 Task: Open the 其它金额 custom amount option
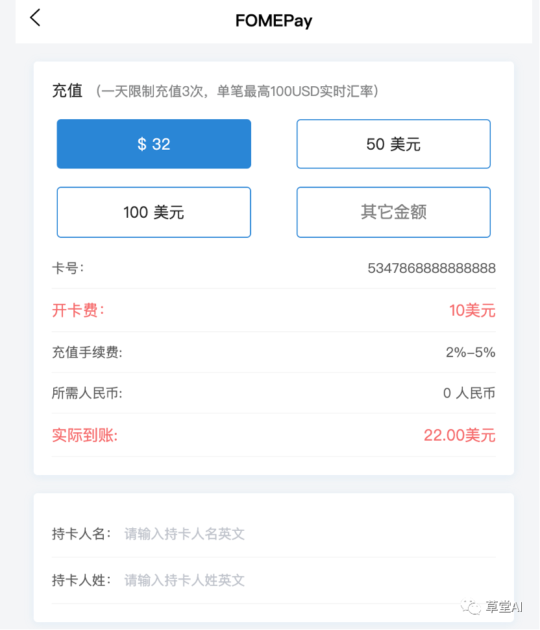(x=393, y=212)
